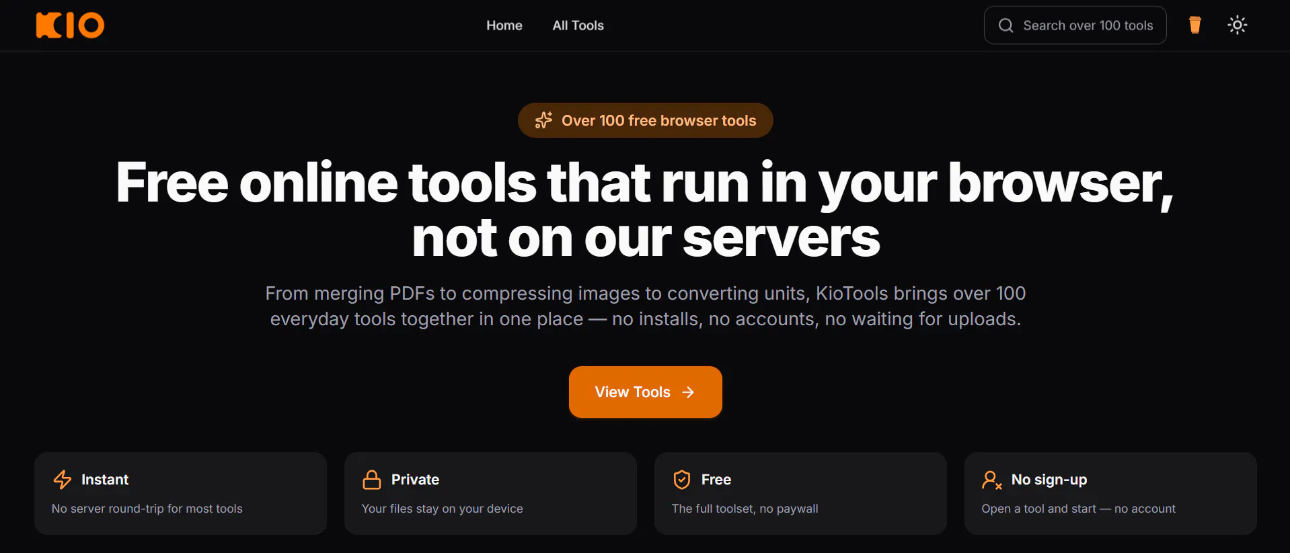Image resolution: width=1290 pixels, height=553 pixels.
Task: Open the All Tools nav link
Action: pos(578,26)
